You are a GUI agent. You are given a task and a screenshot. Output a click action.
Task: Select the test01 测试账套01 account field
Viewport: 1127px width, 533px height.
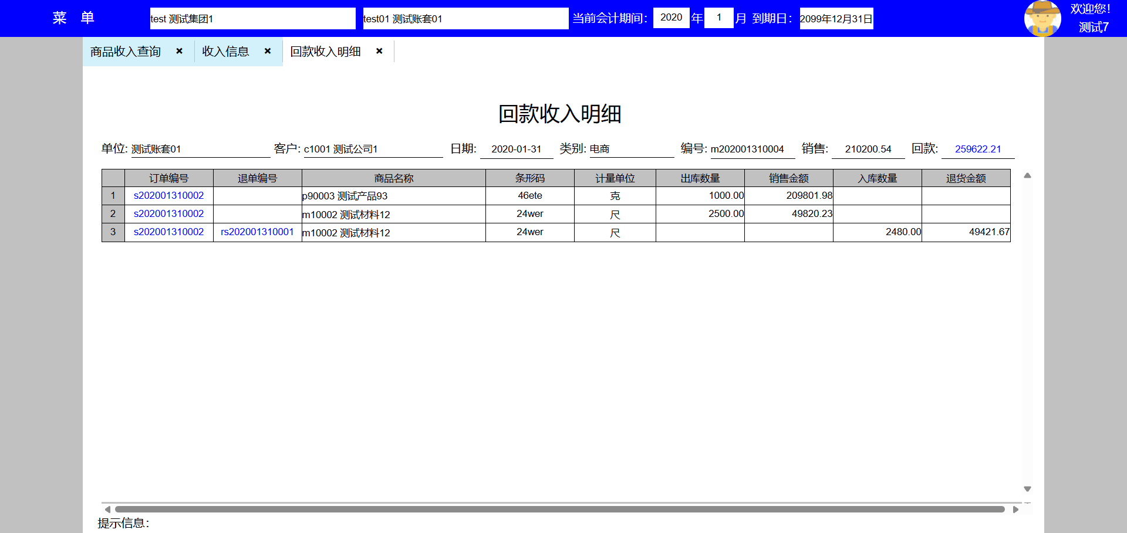pyautogui.click(x=465, y=18)
